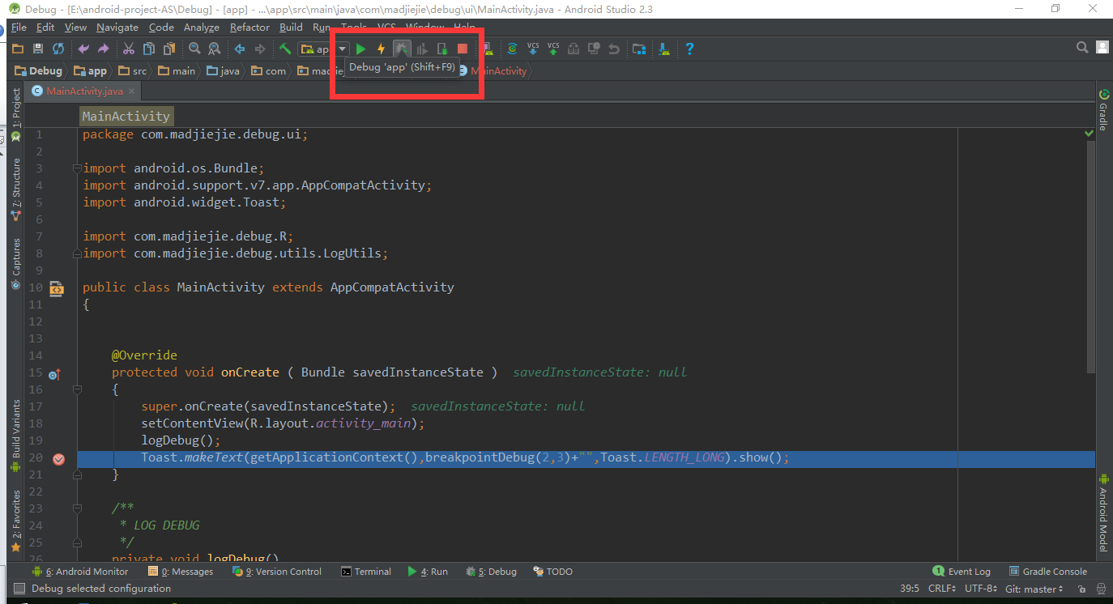
Task: Click the Save All toolbar icon
Action: coord(37,49)
